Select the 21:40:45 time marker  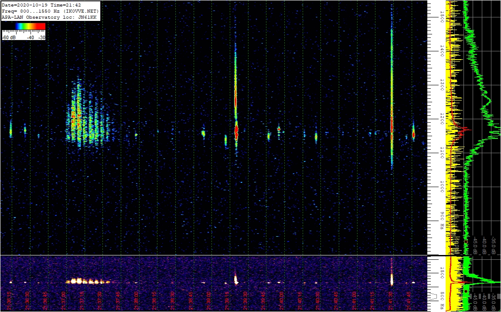(337, 300)
